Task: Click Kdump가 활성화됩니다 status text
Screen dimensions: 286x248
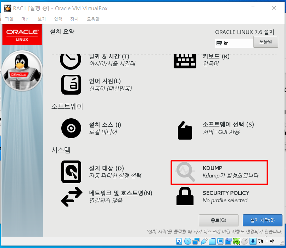Action: [x=231, y=175]
